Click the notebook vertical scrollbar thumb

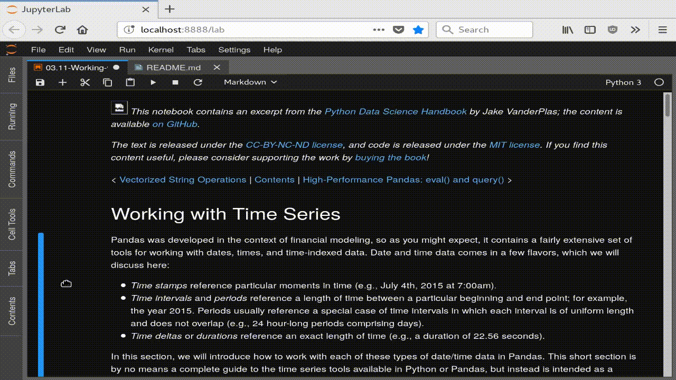click(668, 104)
